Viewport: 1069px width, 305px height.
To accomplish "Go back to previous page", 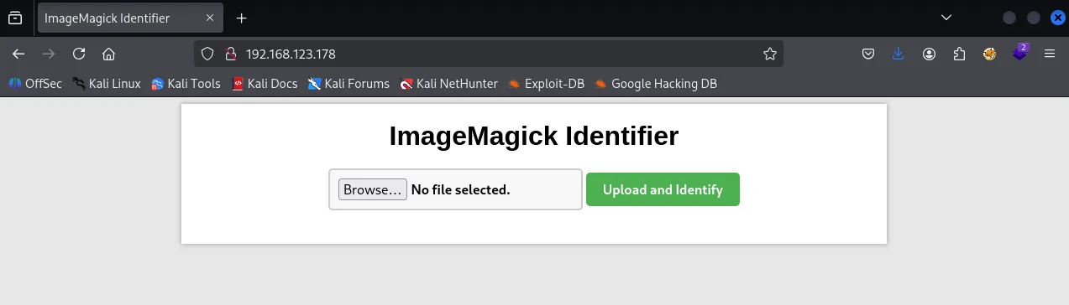I will 18,54.
